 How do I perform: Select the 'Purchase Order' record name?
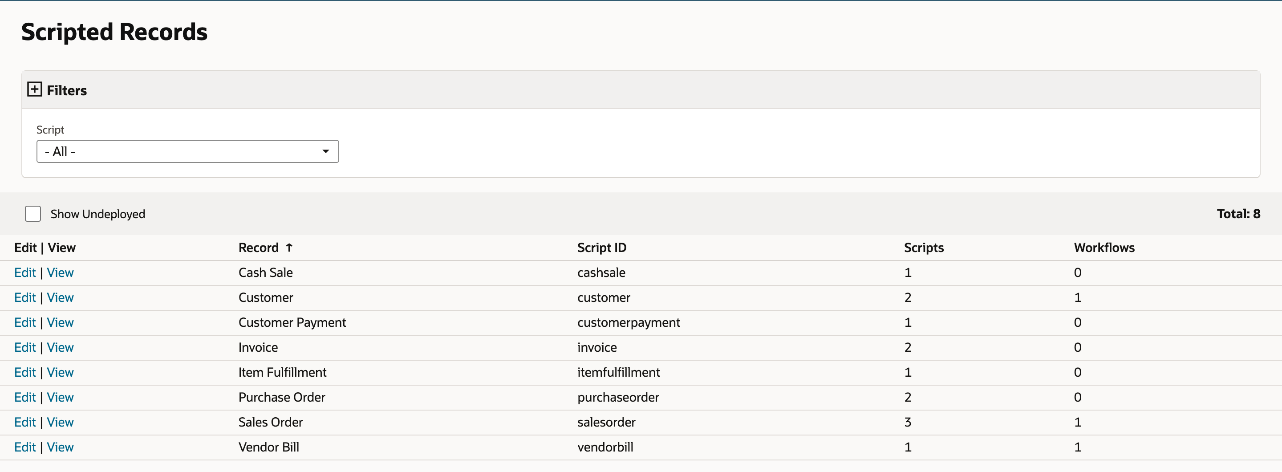[282, 397]
